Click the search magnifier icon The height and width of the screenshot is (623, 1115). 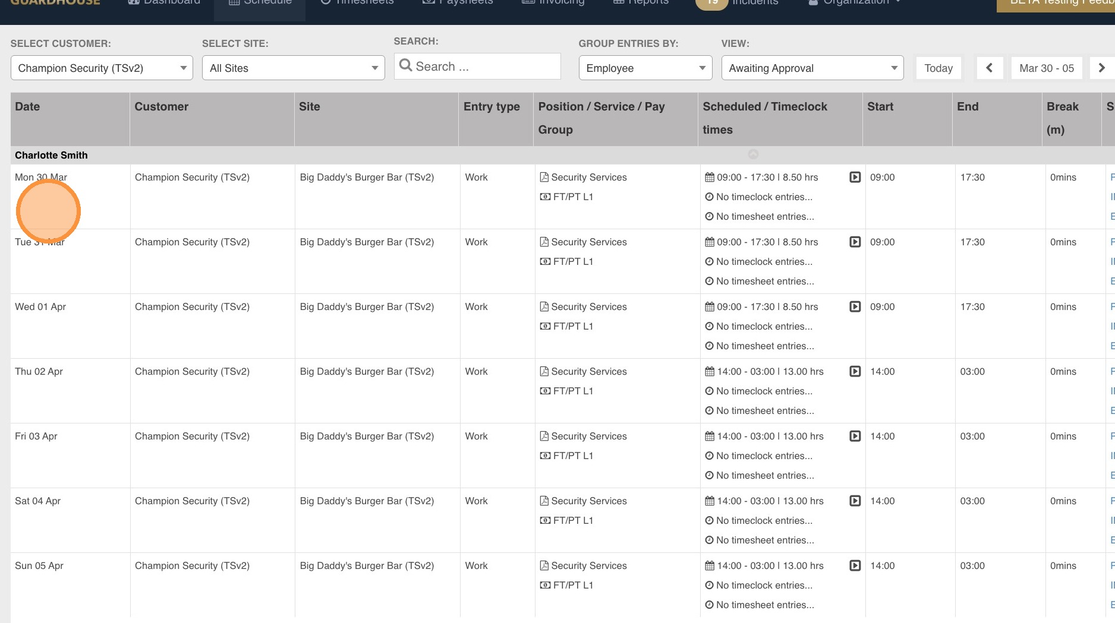point(406,65)
